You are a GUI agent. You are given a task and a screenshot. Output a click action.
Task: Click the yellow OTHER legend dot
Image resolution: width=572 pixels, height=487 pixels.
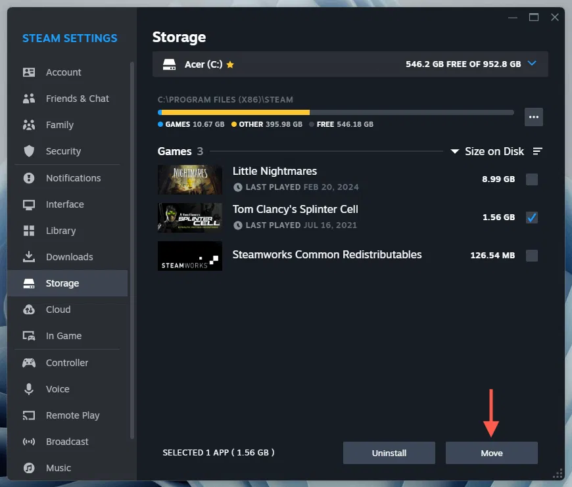[x=234, y=124]
